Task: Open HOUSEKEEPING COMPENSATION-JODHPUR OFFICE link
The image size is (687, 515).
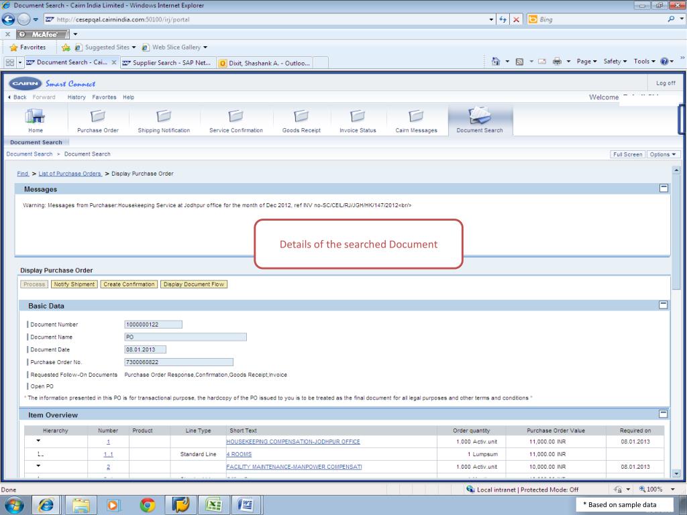Action: click(x=293, y=441)
